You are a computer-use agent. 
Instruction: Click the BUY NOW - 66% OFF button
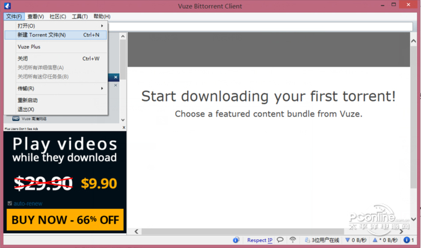pos(65,220)
